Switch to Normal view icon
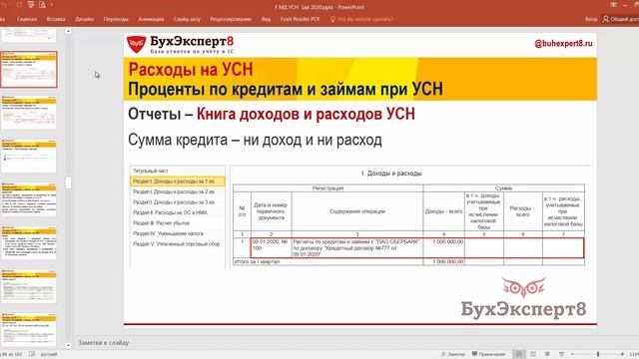The width and height of the screenshot is (639, 359). click(x=519, y=354)
